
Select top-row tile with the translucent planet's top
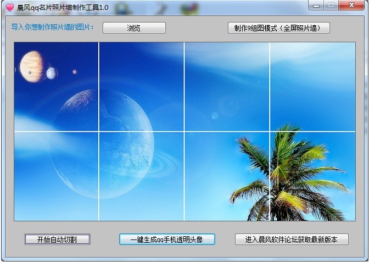point(142,87)
